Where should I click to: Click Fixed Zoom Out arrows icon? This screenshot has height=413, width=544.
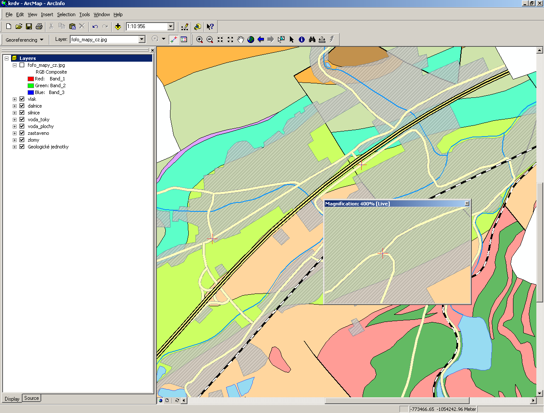230,40
